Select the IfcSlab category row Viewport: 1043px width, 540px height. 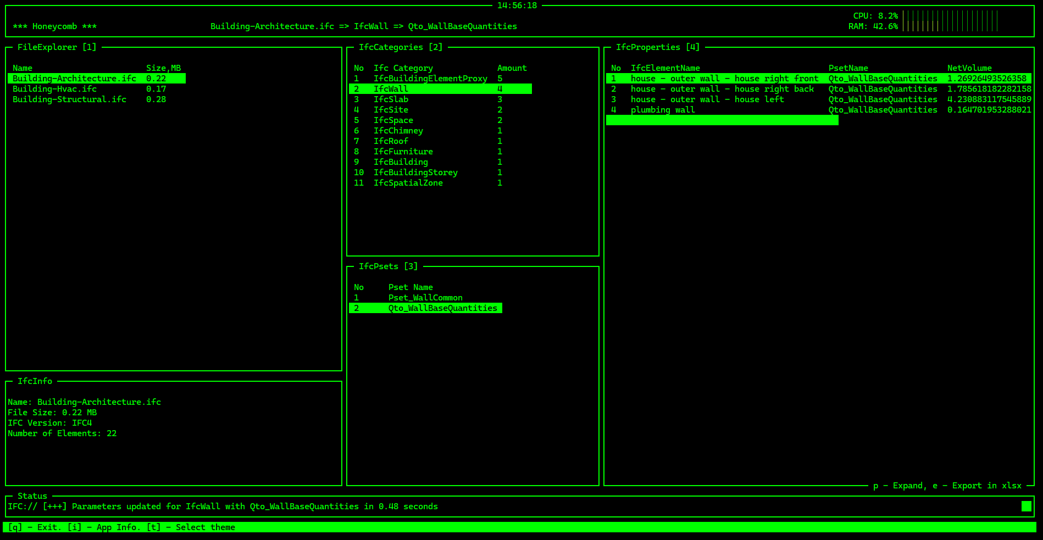click(x=440, y=99)
